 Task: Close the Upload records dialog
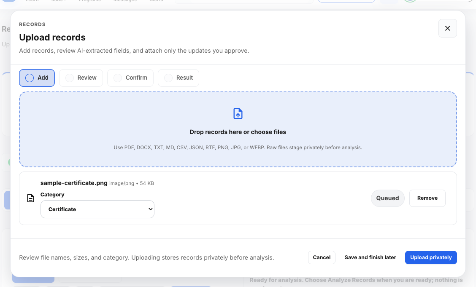pos(447,28)
